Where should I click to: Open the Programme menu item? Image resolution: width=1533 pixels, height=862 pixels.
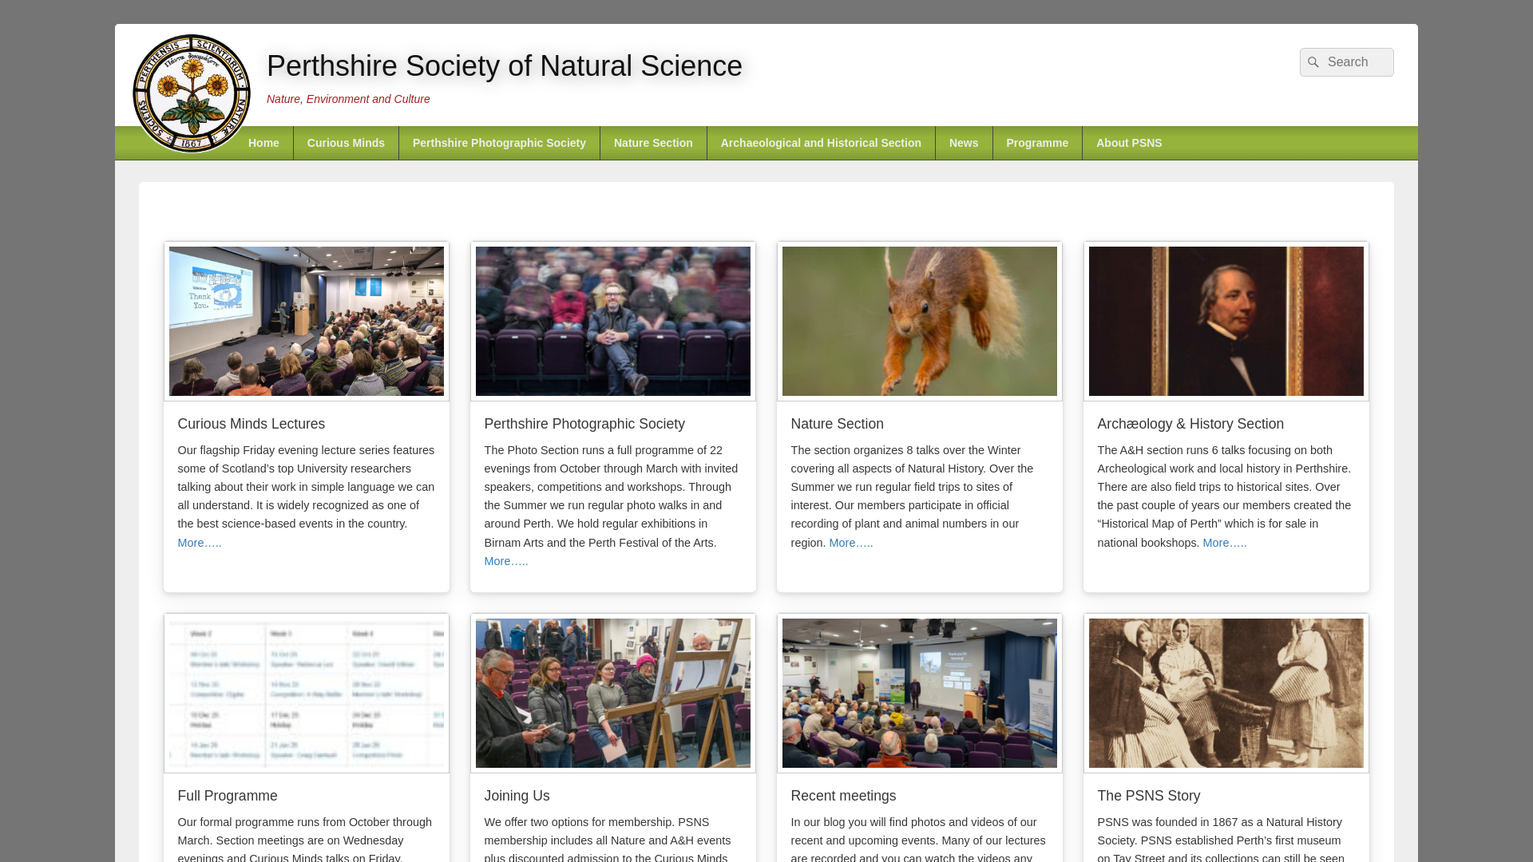[x=1037, y=143]
